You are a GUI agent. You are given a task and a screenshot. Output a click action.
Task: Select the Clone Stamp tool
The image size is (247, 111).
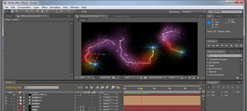tap(57, 11)
